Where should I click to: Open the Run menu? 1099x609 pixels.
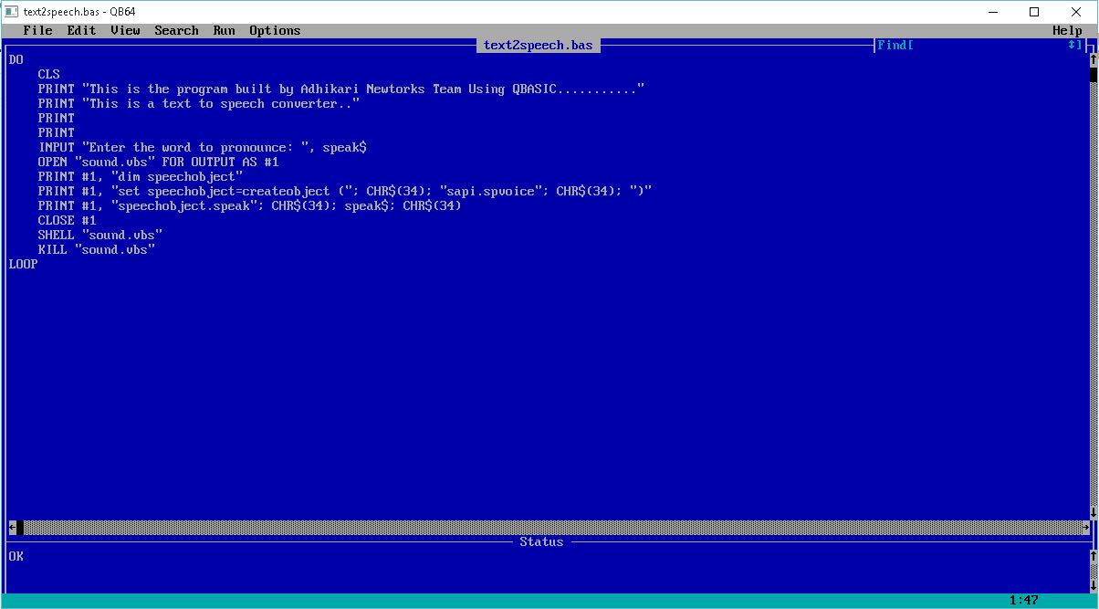pos(224,30)
